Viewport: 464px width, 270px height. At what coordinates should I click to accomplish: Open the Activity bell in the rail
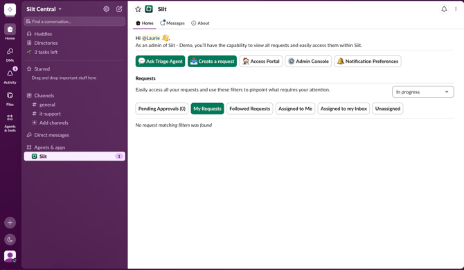tap(10, 76)
